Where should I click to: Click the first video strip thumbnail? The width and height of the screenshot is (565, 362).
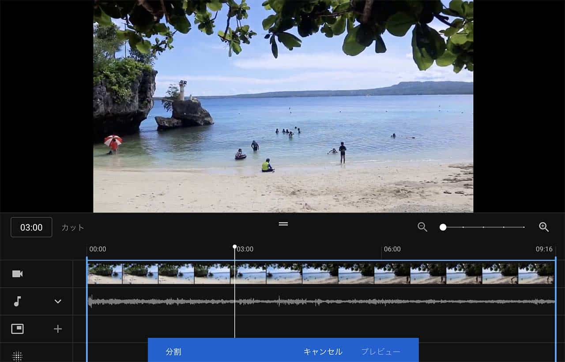(x=105, y=273)
